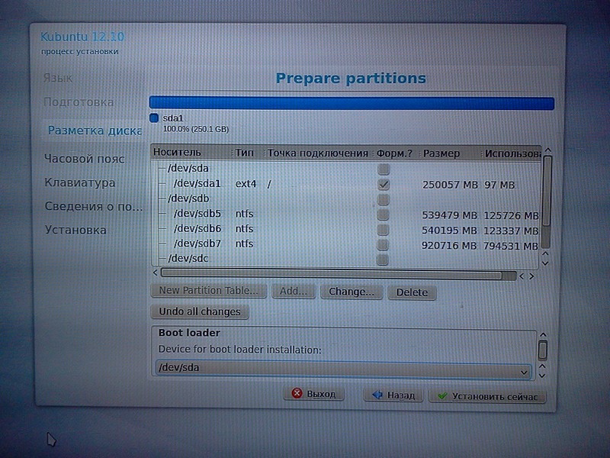Select the /dev/sdb6 ntfs partition
The width and height of the screenshot is (610, 458).
(x=345, y=230)
